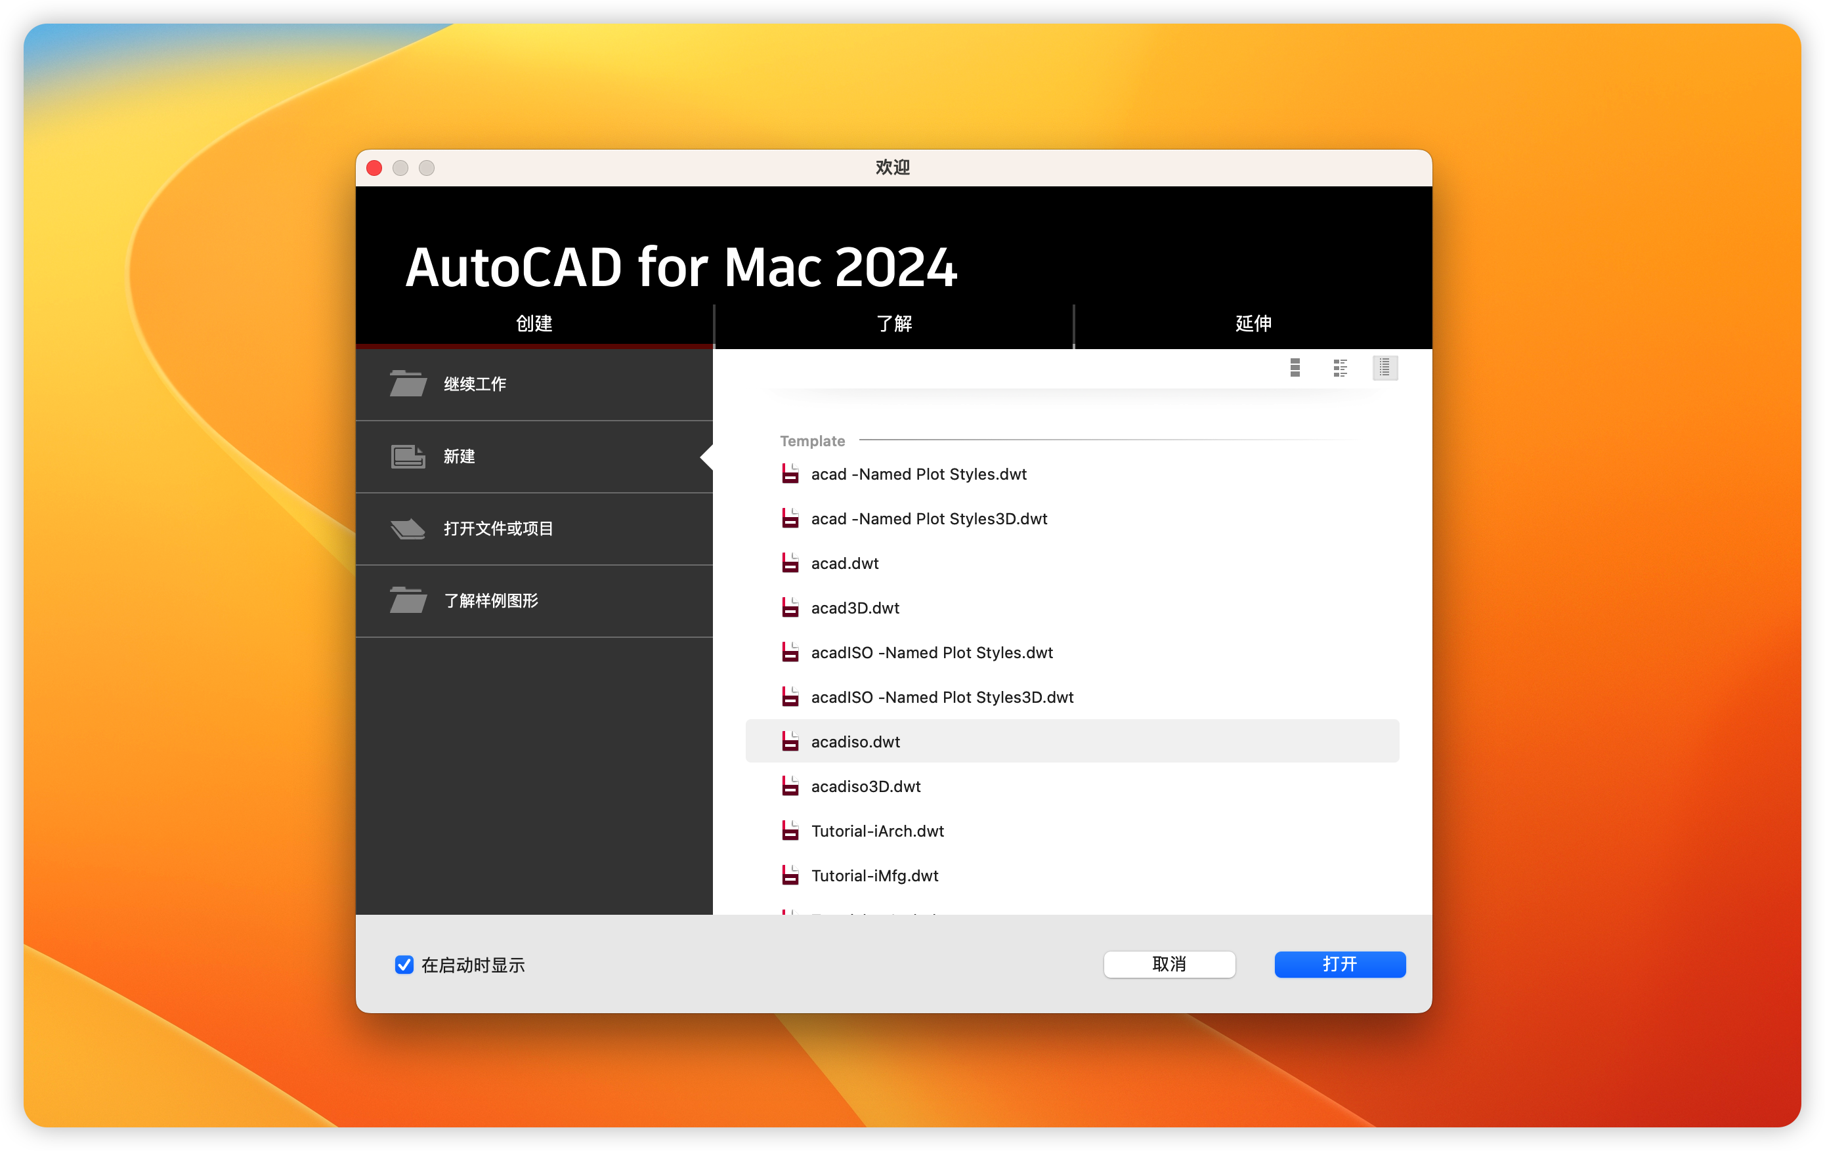Click the file icon beside acad -Named Plot Styles3D.dwt

[790, 518]
